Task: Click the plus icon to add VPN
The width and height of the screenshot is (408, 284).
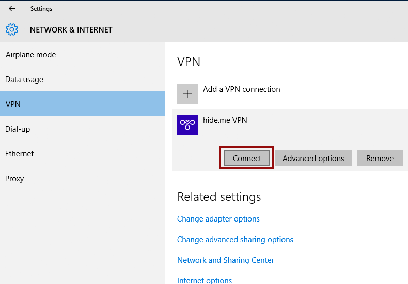Action: click(x=187, y=94)
